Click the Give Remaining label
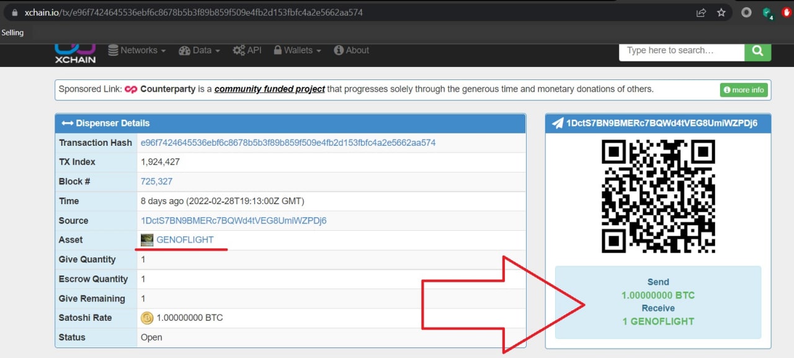This screenshot has height=358, width=794. pyautogui.click(x=92, y=298)
